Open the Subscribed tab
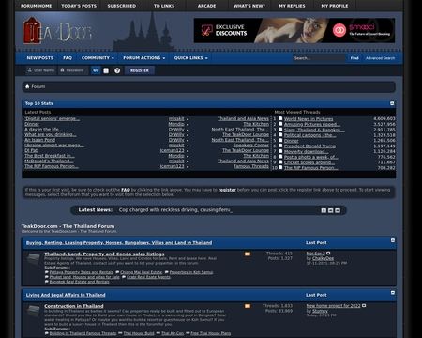This screenshot has height=338, width=422. 122,6
